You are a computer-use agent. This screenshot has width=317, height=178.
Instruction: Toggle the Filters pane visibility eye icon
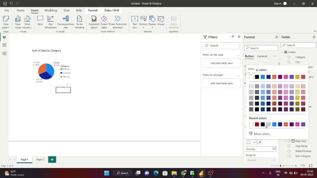[x=233, y=37]
